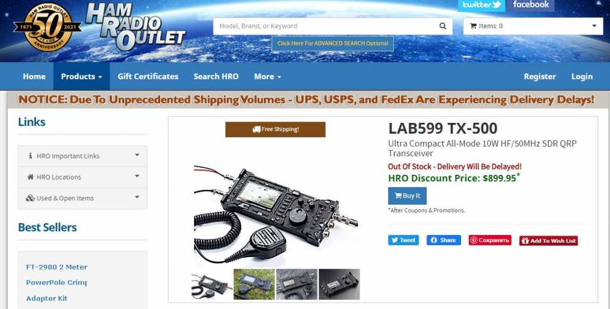This screenshot has width=610, height=309.
Task: Click Add To Wish List gift icon button
Action: coord(549,241)
